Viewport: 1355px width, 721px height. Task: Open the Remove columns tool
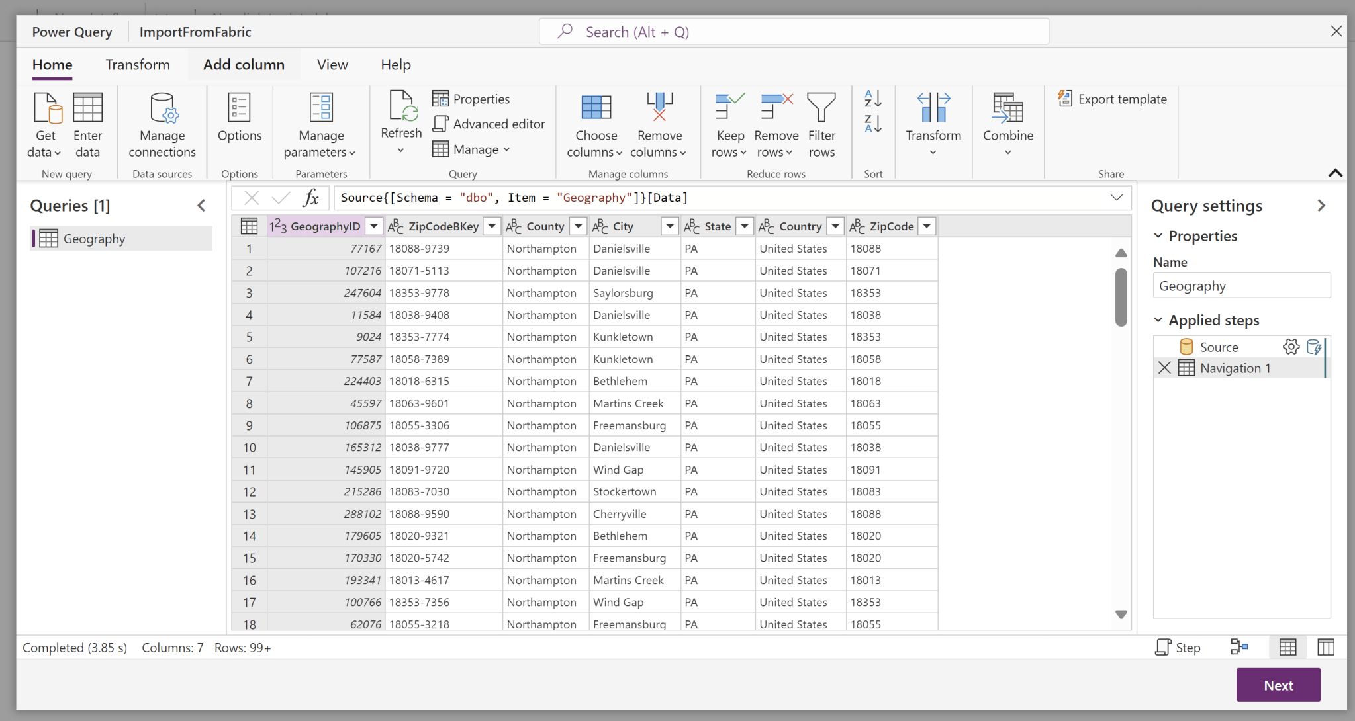coord(659,126)
